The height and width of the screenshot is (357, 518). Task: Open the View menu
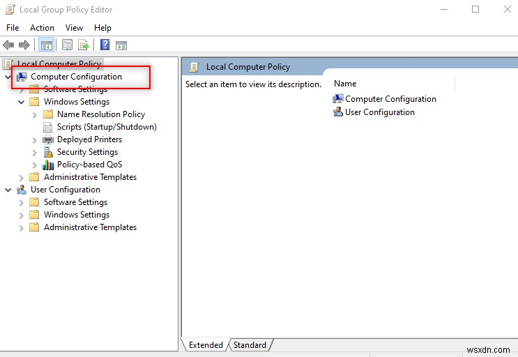click(x=74, y=28)
